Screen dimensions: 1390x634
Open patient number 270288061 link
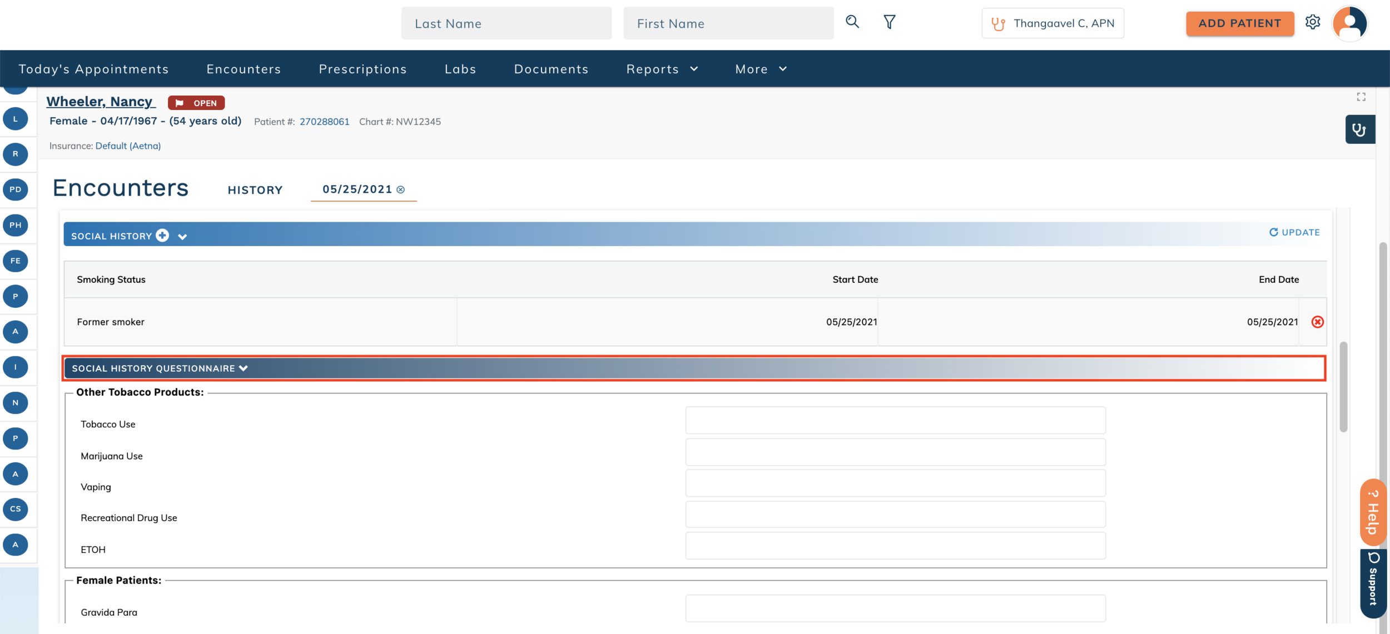pos(324,122)
